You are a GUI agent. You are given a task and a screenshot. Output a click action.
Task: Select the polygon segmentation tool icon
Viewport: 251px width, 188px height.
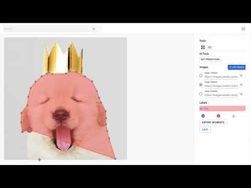(210, 47)
